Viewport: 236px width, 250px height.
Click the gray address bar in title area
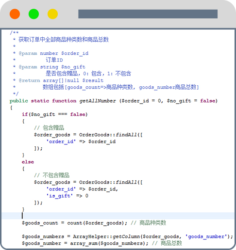(148, 14)
